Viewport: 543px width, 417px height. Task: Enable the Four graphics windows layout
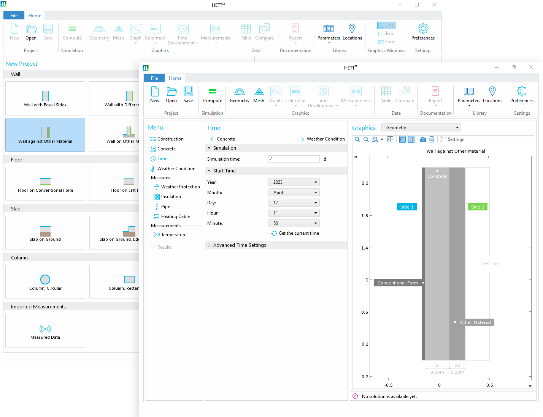click(386, 42)
